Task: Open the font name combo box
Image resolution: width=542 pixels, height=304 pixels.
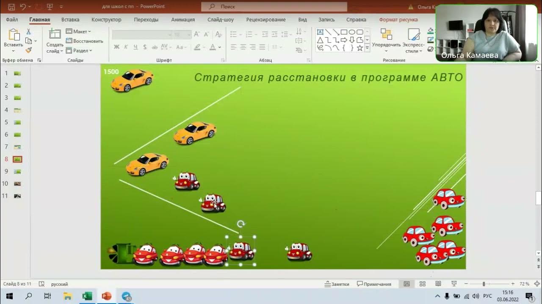Action: pyautogui.click(x=142, y=35)
